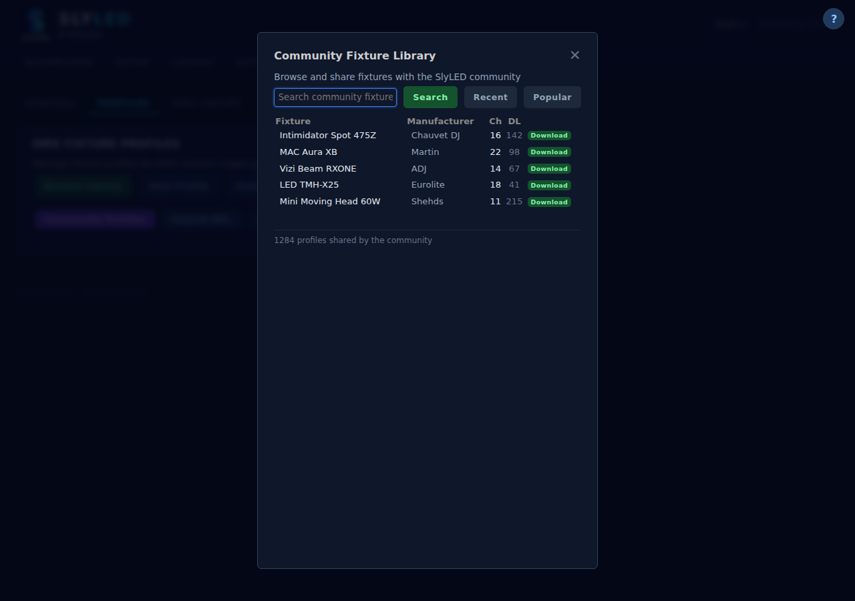The height and width of the screenshot is (601, 855).
Task: Click the Community Fixture Library title
Action: 355,56
